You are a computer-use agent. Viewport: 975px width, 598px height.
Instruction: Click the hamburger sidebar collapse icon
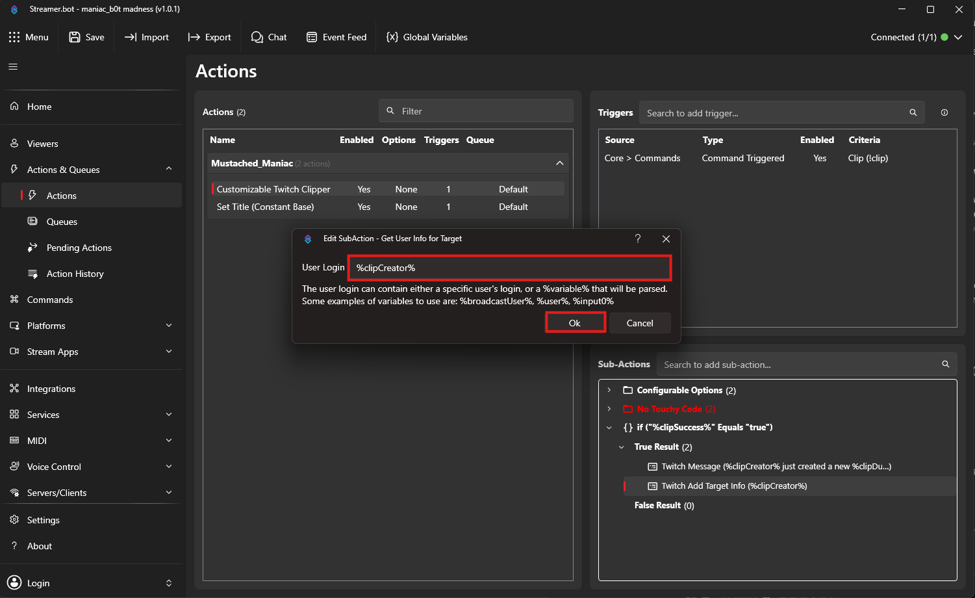(x=13, y=67)
